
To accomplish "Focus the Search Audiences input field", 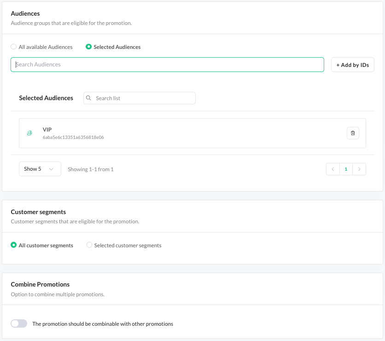I will tap(168, 65).
